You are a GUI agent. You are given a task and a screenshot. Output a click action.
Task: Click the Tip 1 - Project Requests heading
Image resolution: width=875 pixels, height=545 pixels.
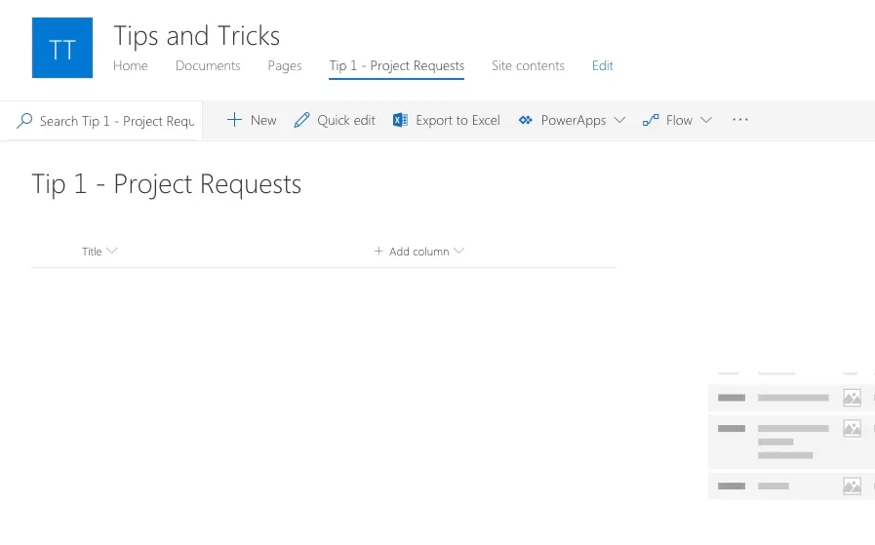coord(166,184)
